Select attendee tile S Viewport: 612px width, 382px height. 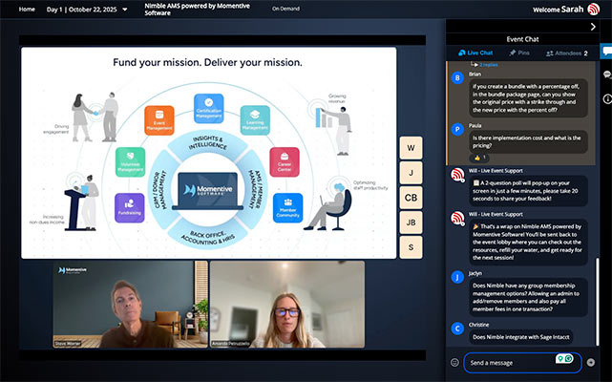coord(411,247)
